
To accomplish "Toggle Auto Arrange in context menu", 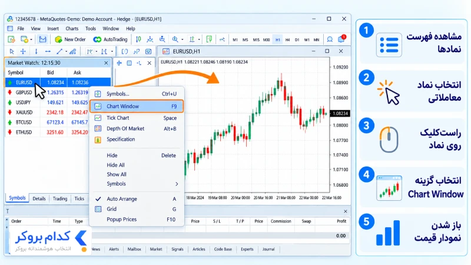I will pos(137,199).
